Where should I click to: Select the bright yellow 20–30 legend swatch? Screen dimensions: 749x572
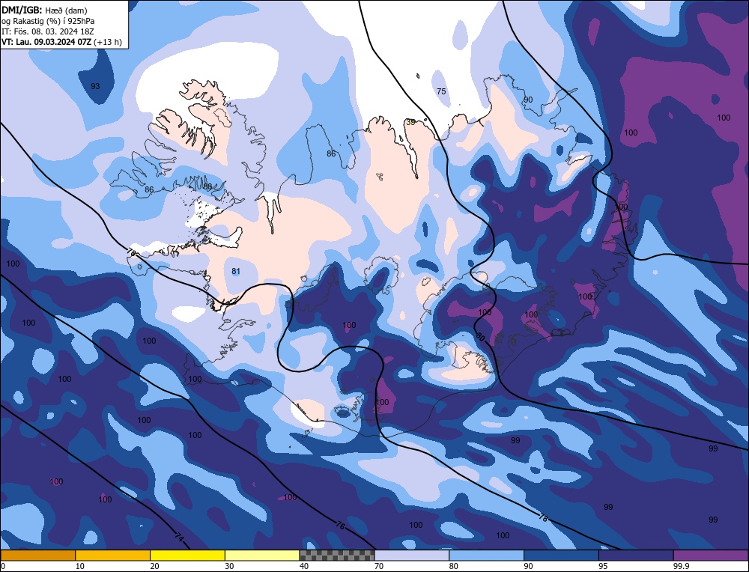[188, 555]
